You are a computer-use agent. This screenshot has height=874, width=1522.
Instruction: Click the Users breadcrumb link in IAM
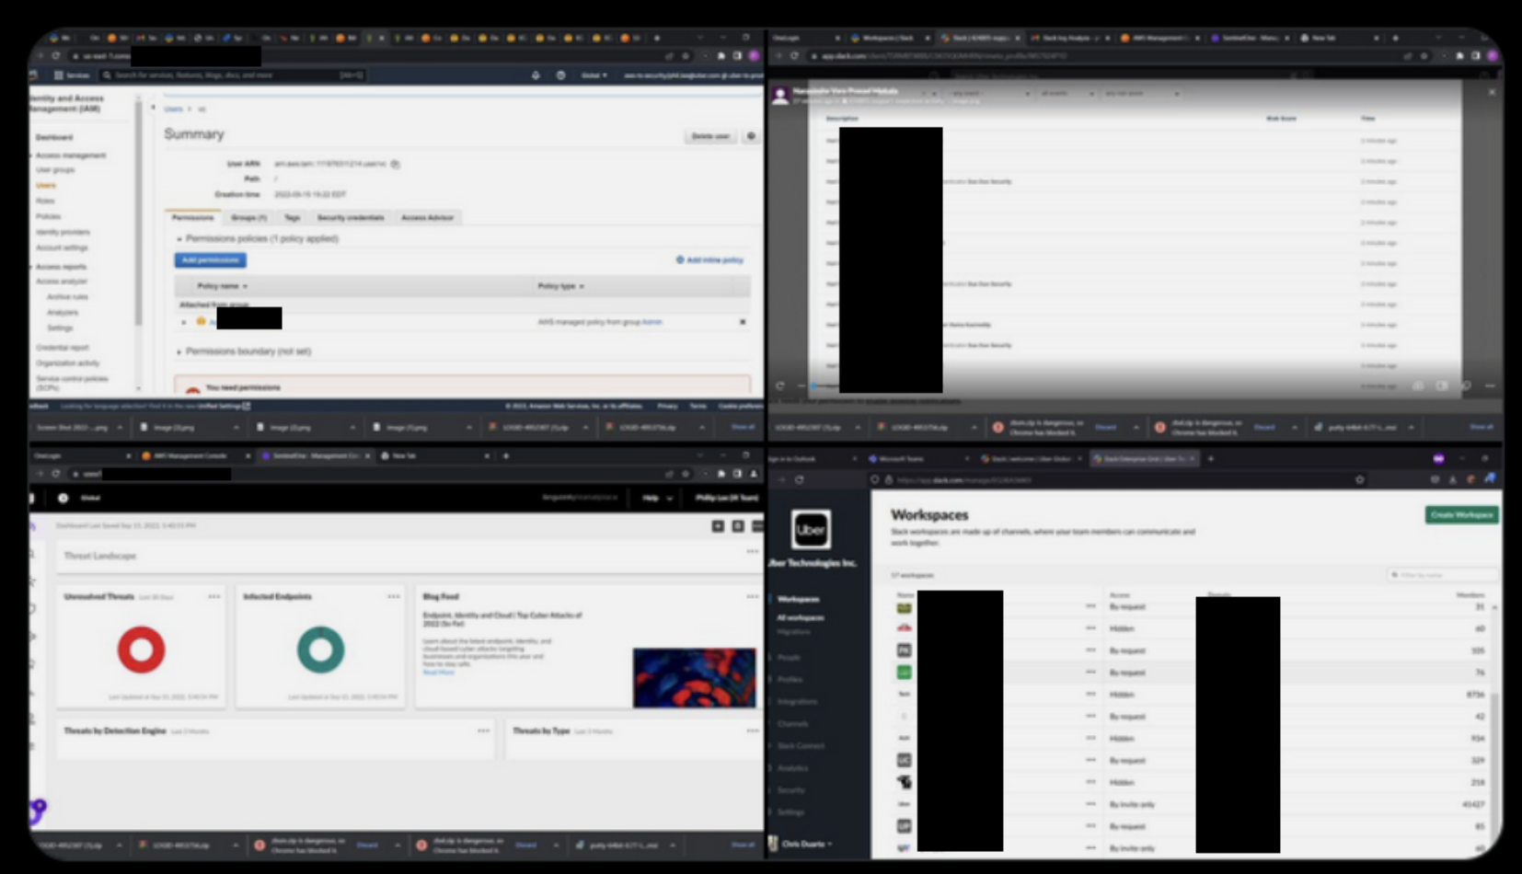pos(173,109)
